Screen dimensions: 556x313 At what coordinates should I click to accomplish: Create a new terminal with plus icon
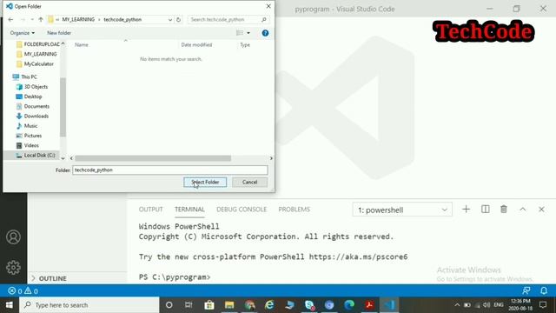(x=466, y=210)
